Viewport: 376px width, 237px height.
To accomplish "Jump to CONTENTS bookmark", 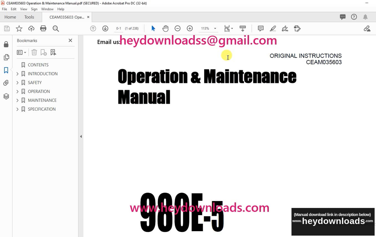I will [x=38, y=65].
